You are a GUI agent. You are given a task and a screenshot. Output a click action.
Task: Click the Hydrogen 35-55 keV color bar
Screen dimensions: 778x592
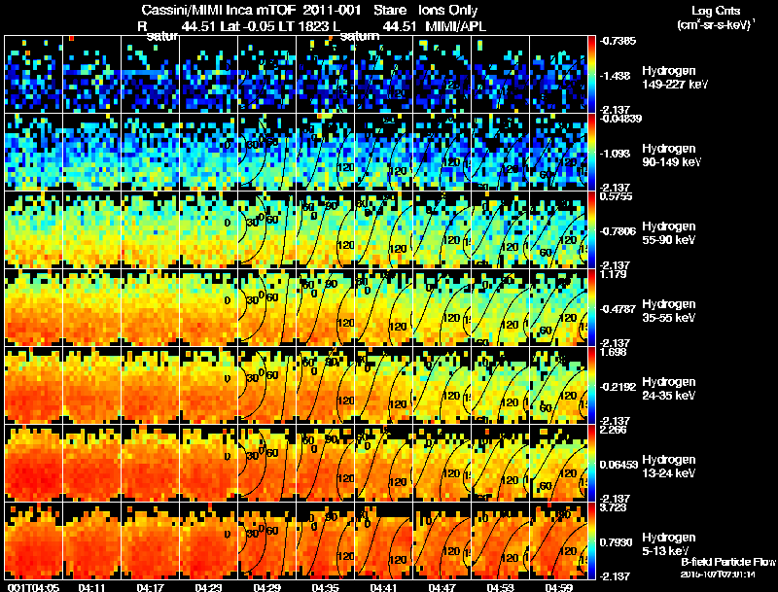click(591, 308)
